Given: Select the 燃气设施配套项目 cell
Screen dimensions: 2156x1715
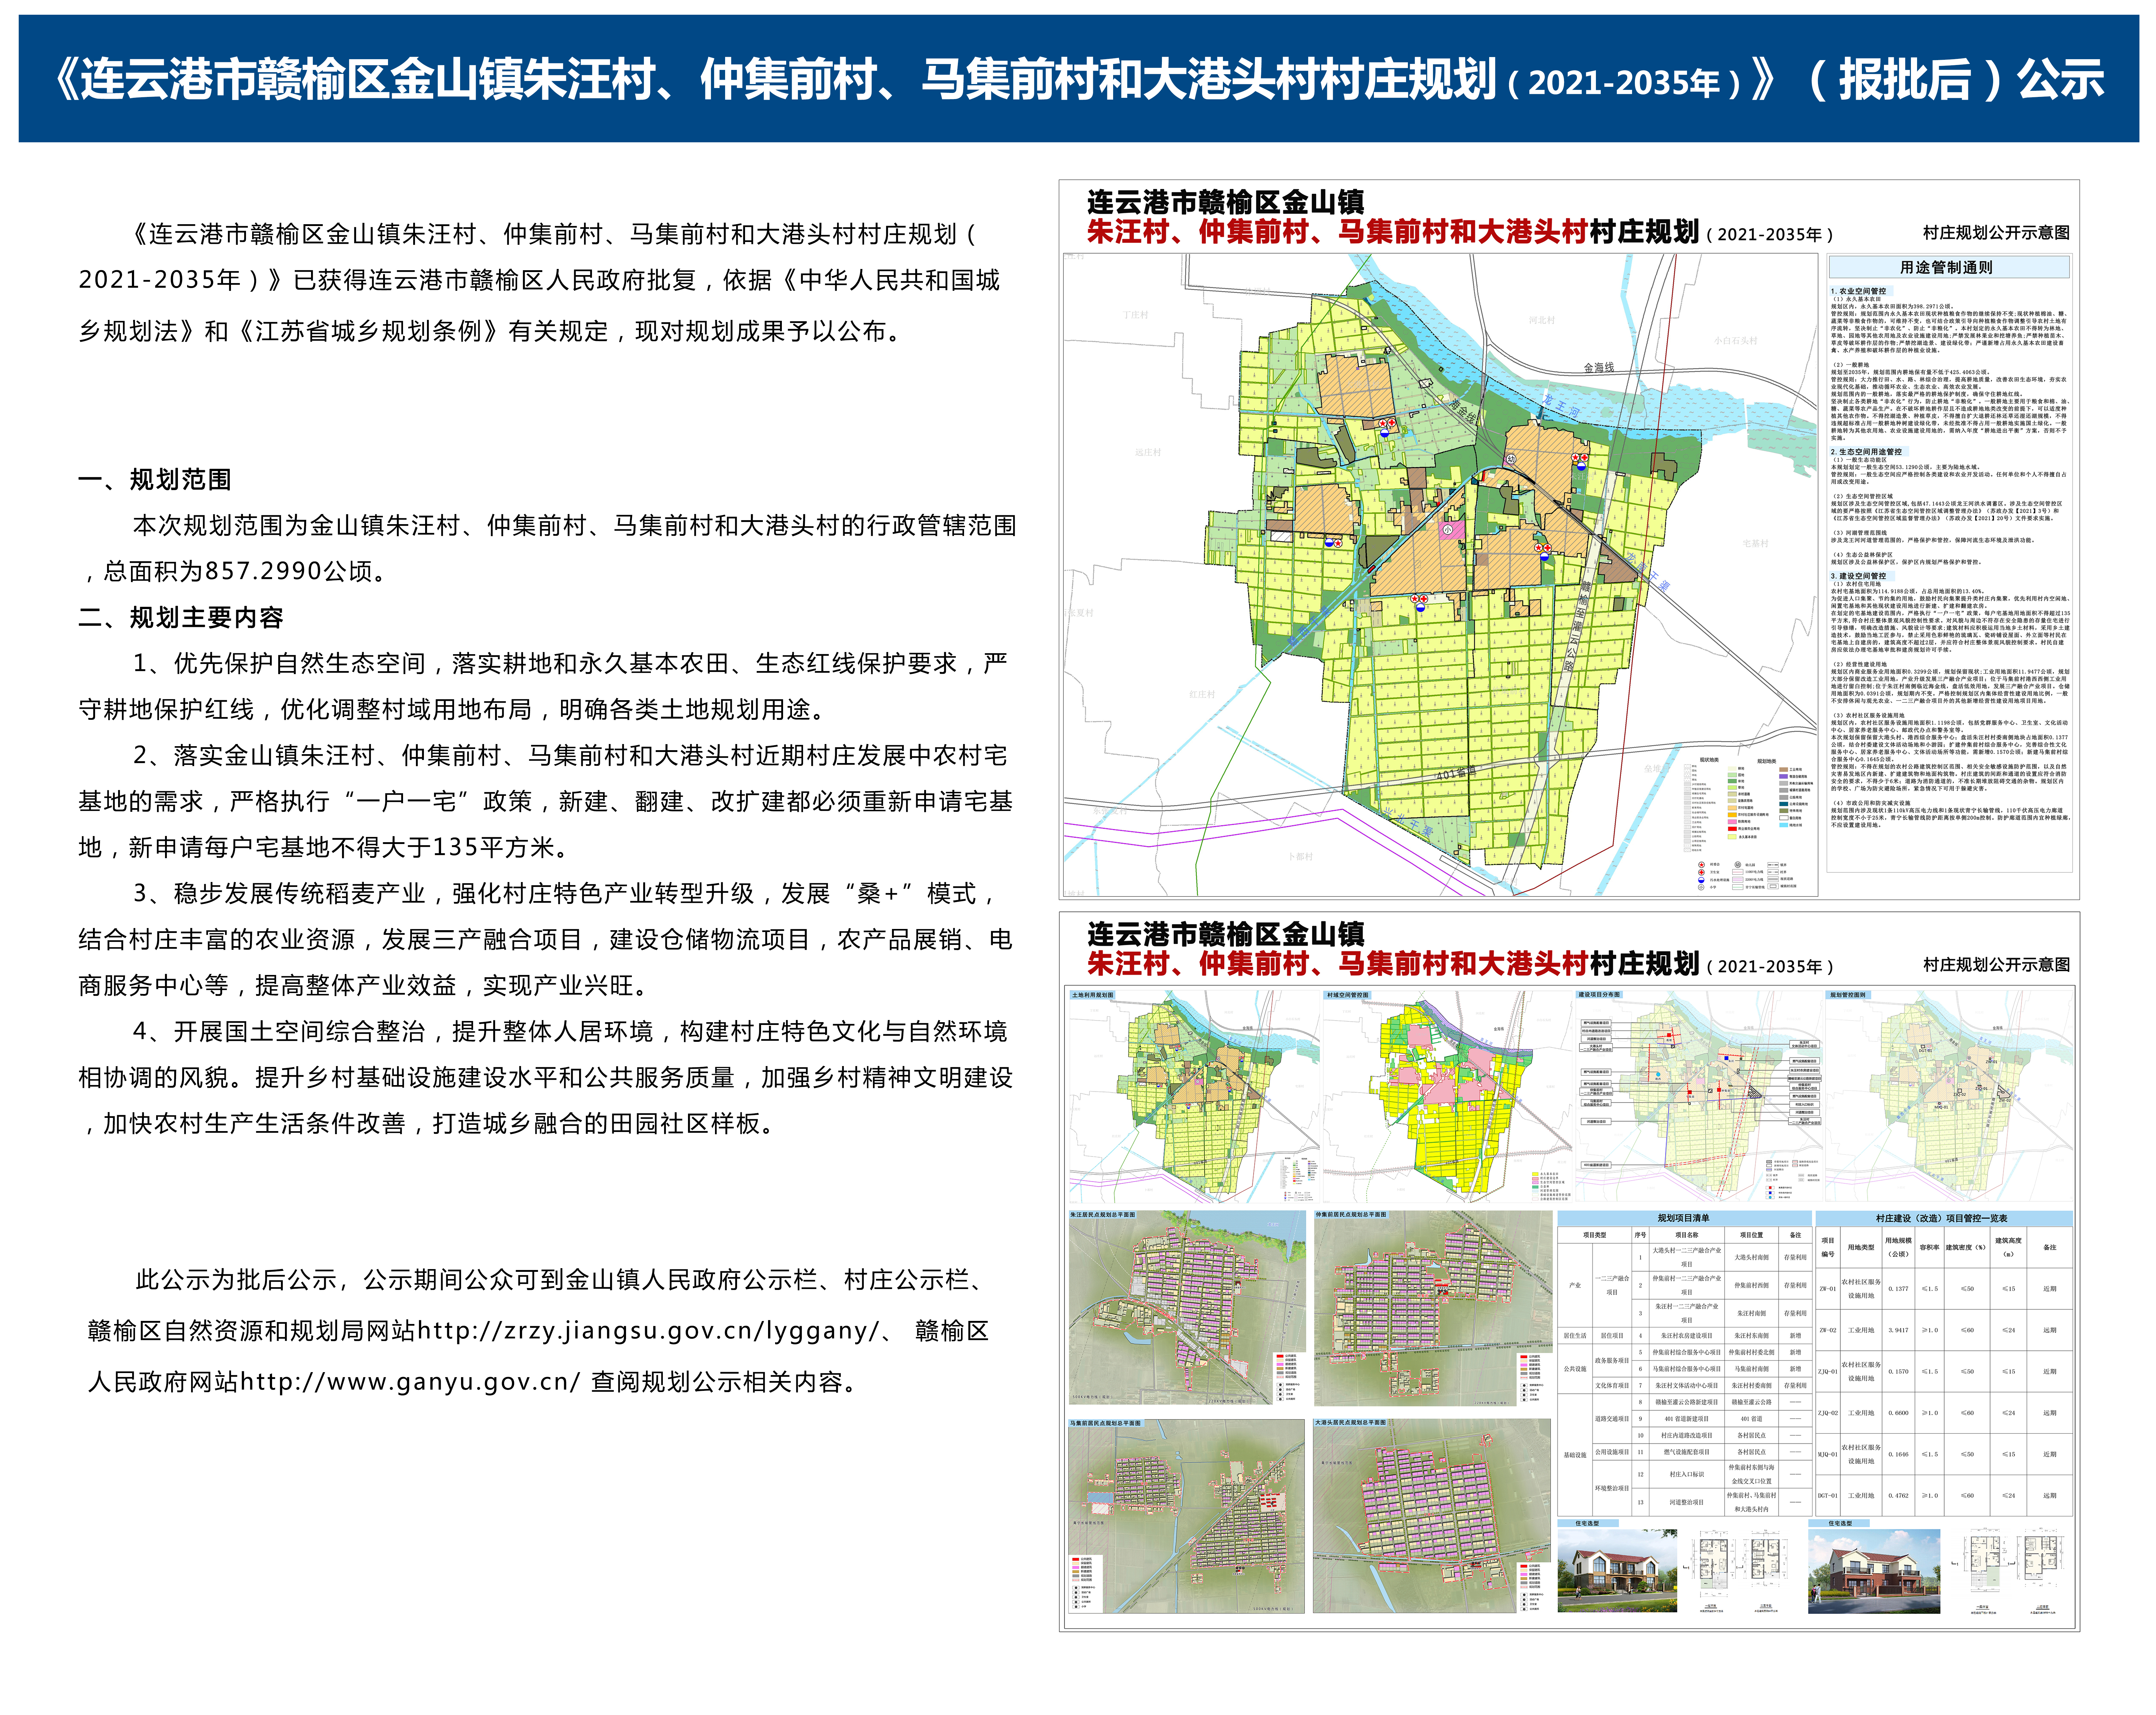Looking at the screenshot, I should [x=1687, y=1452].
